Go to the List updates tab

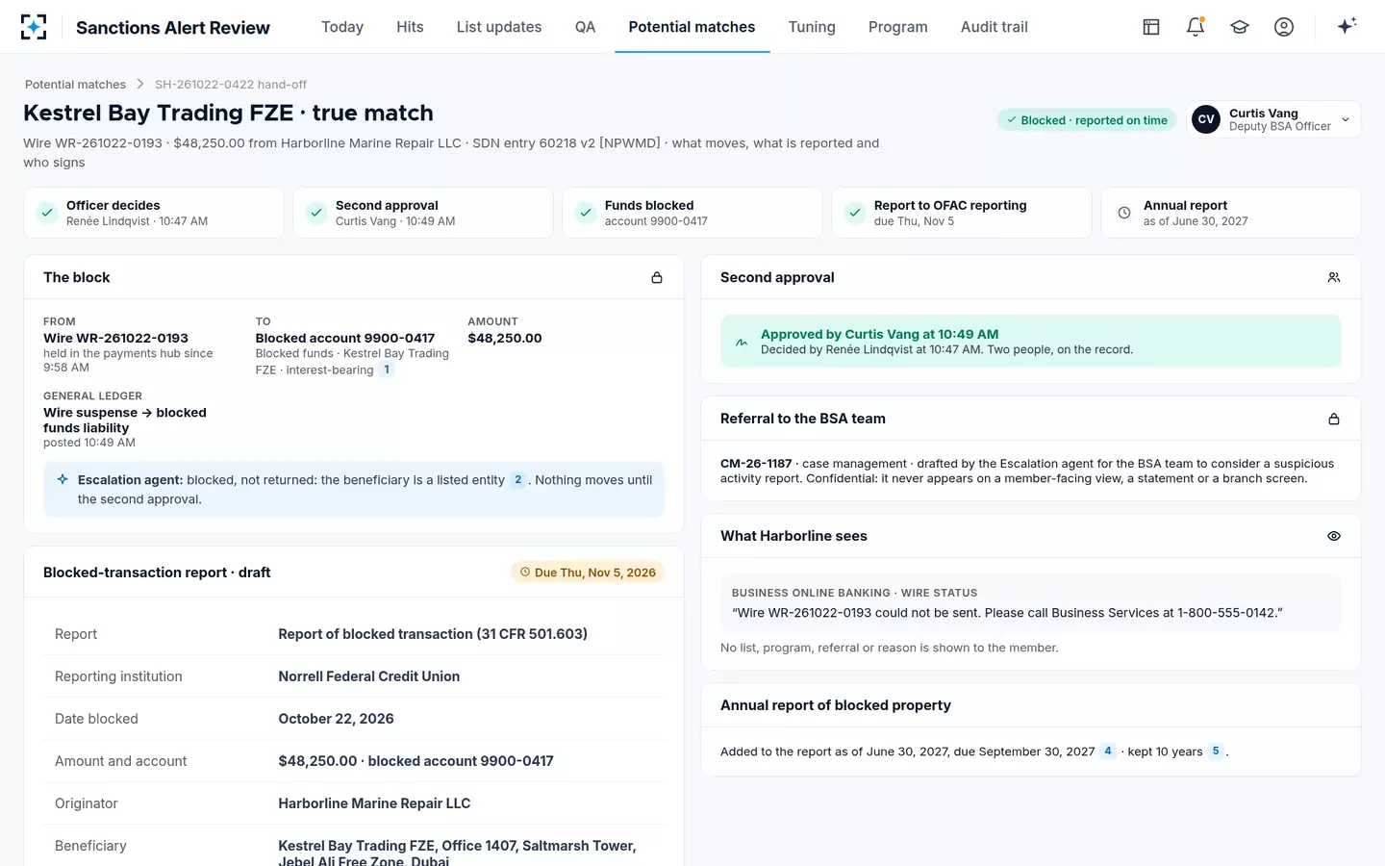(x=499, y=27)
